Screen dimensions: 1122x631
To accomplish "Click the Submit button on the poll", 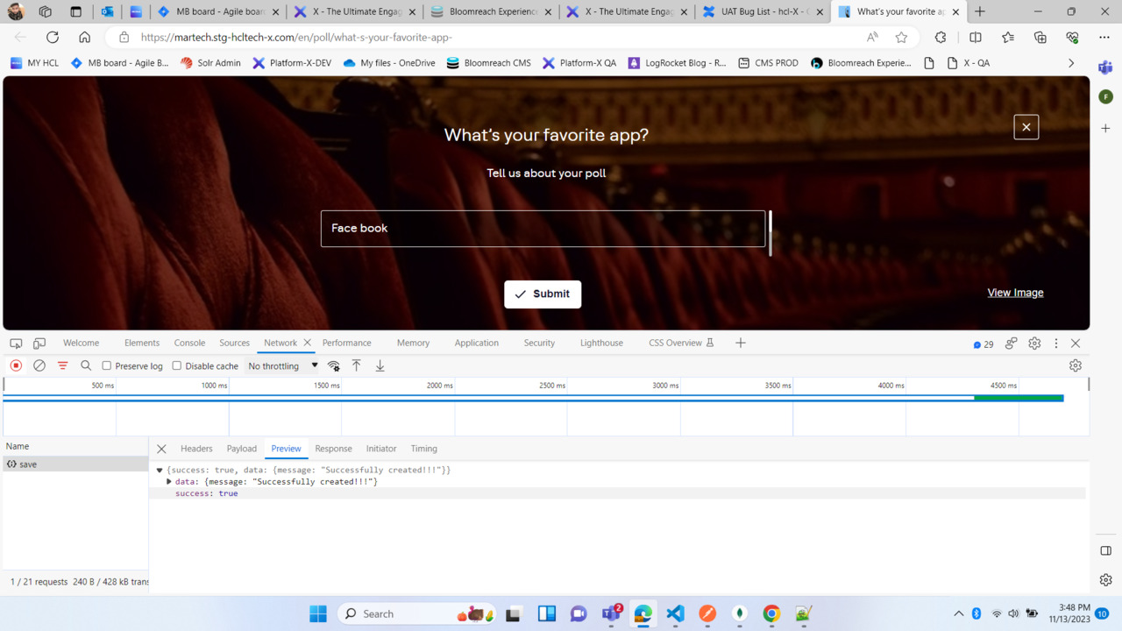I will click(x=543, y=294).
